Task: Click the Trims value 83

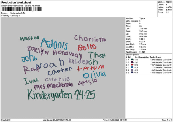Action: point(140,26)
